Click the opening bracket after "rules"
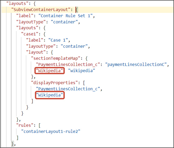 pyautogui.click(x=40, y=125)
